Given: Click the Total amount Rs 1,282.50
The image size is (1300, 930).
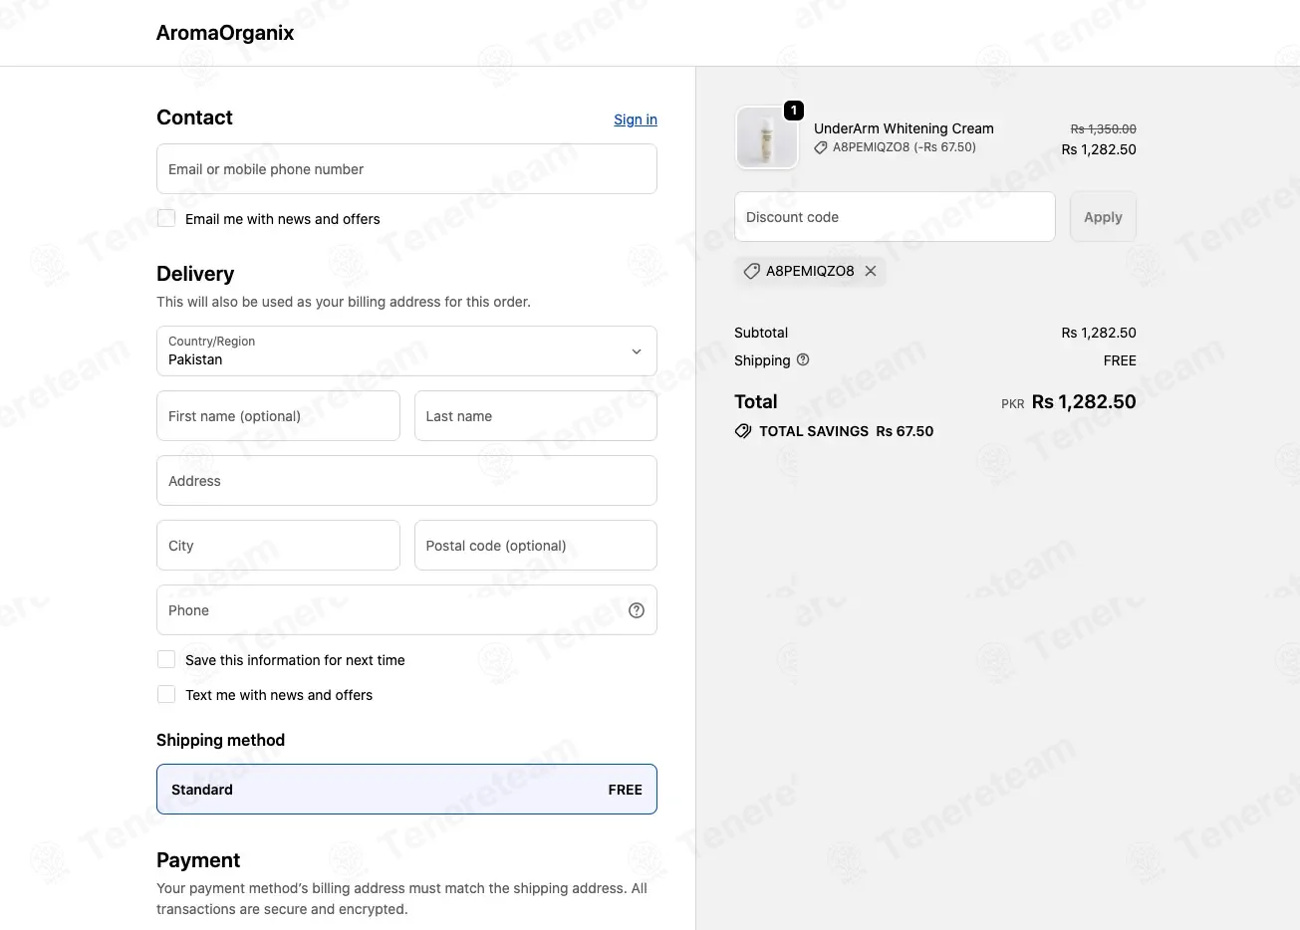Looking at the screenshot, I should (1084, 401).
